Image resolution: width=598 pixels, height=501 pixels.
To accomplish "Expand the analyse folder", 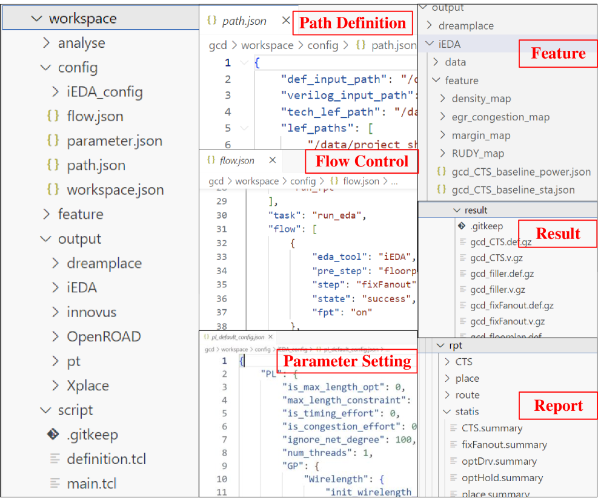I will 47,43.
